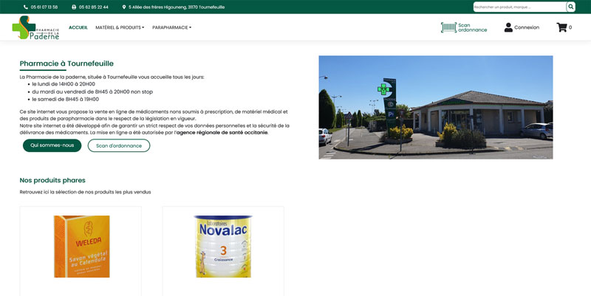Viewport: 591px width, 296px height.
Task: Open the shopping cart icon
Action: 561,27
